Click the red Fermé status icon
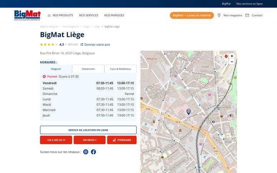 (44, 77)
